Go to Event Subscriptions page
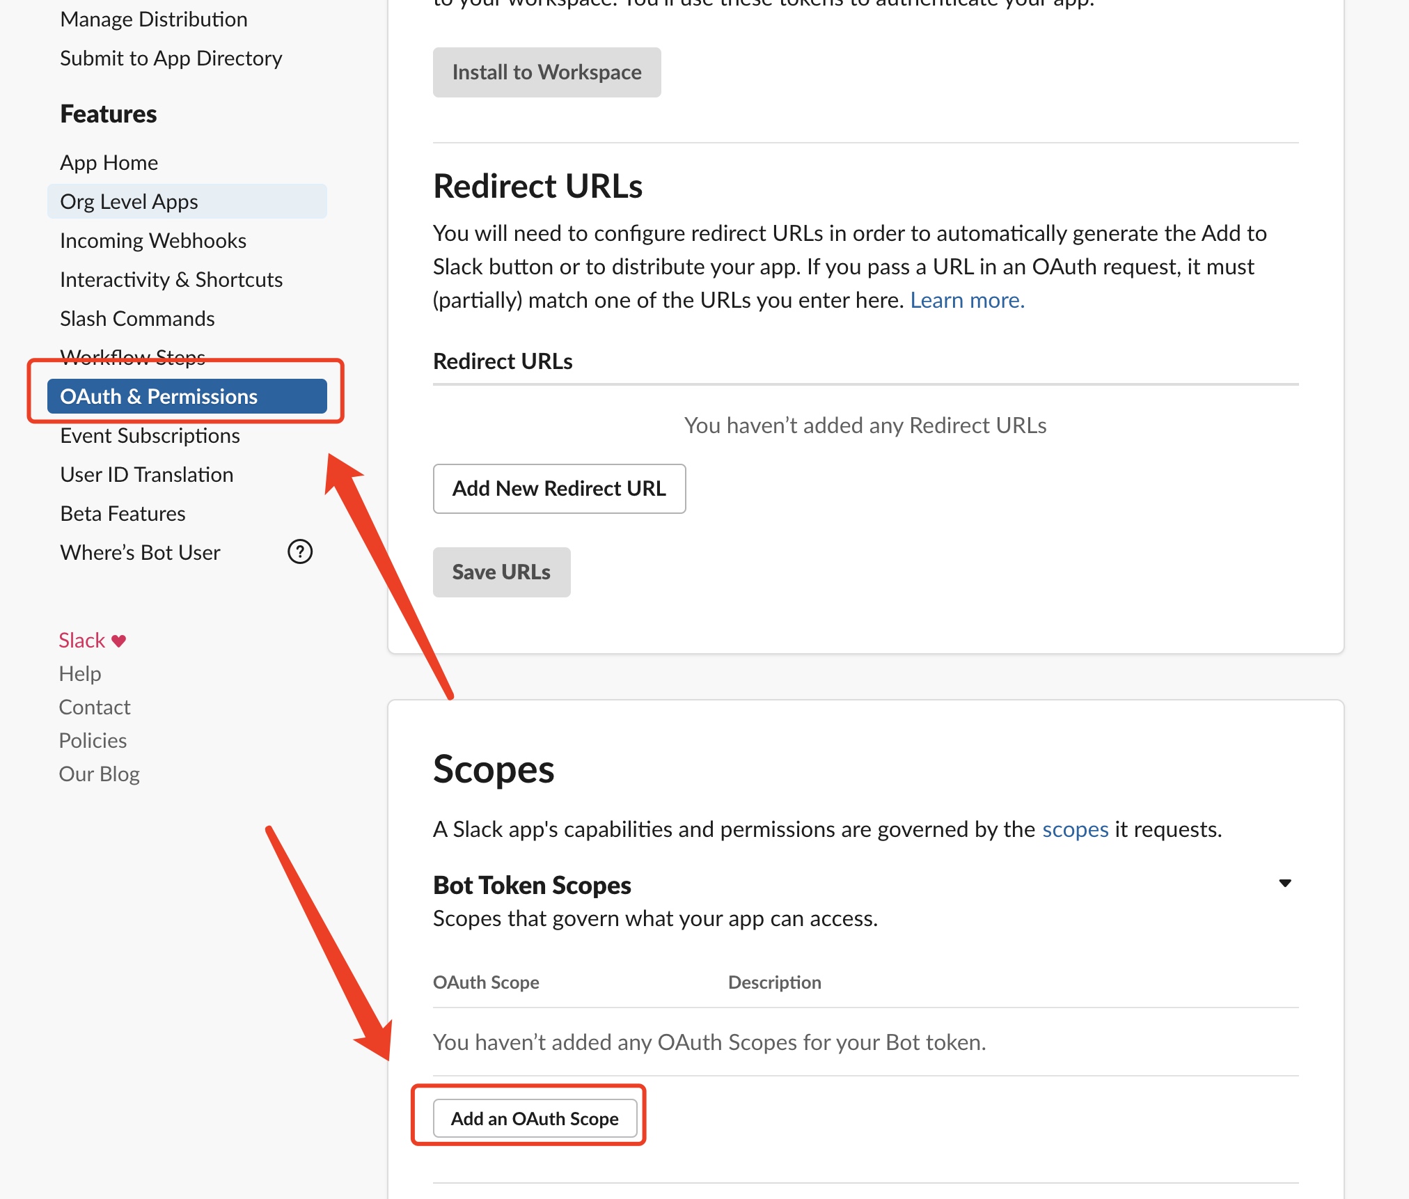This screenshot has width=1409, height=1199. pos(150,435)
